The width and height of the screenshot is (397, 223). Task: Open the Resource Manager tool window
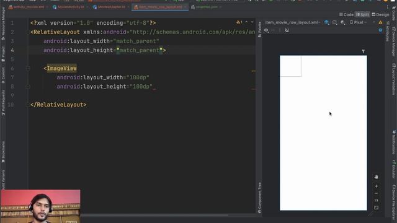pos(3,24)
